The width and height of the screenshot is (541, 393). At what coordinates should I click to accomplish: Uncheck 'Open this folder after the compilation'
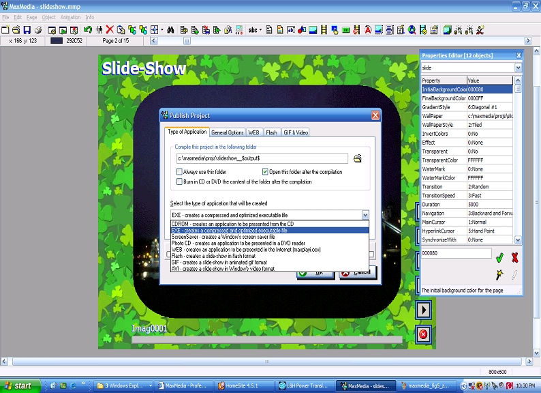point(265,172)
